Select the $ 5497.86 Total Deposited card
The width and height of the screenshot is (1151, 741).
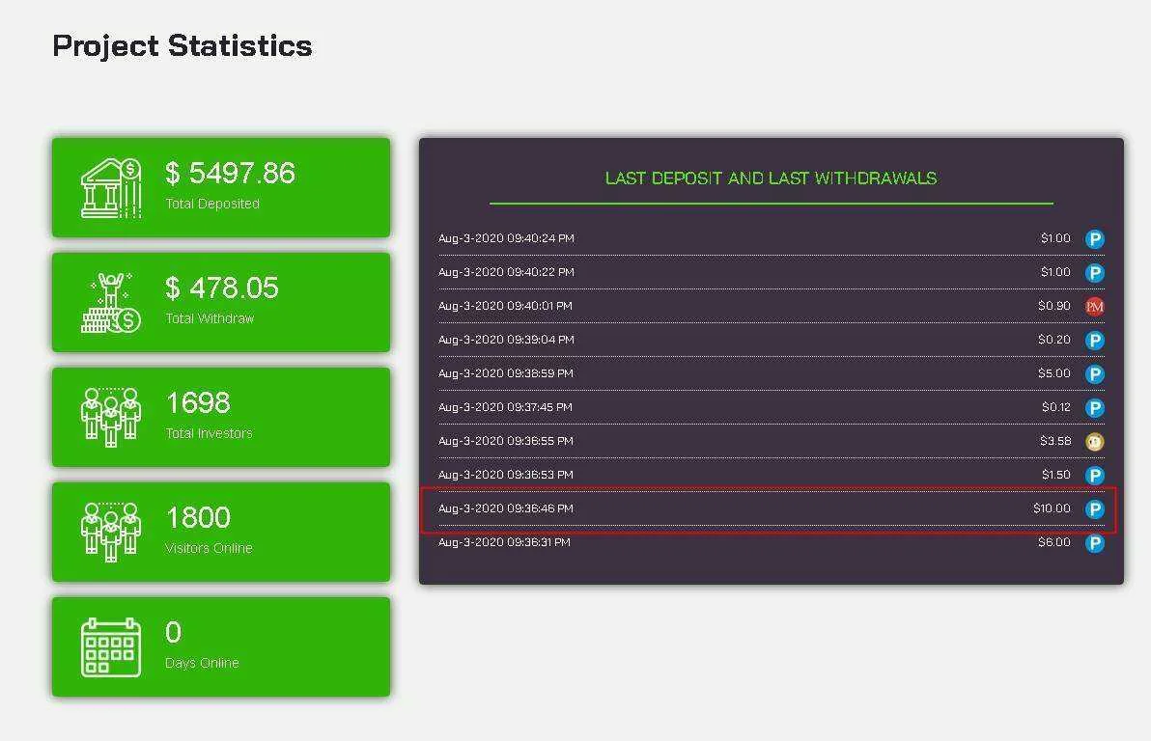221,188
